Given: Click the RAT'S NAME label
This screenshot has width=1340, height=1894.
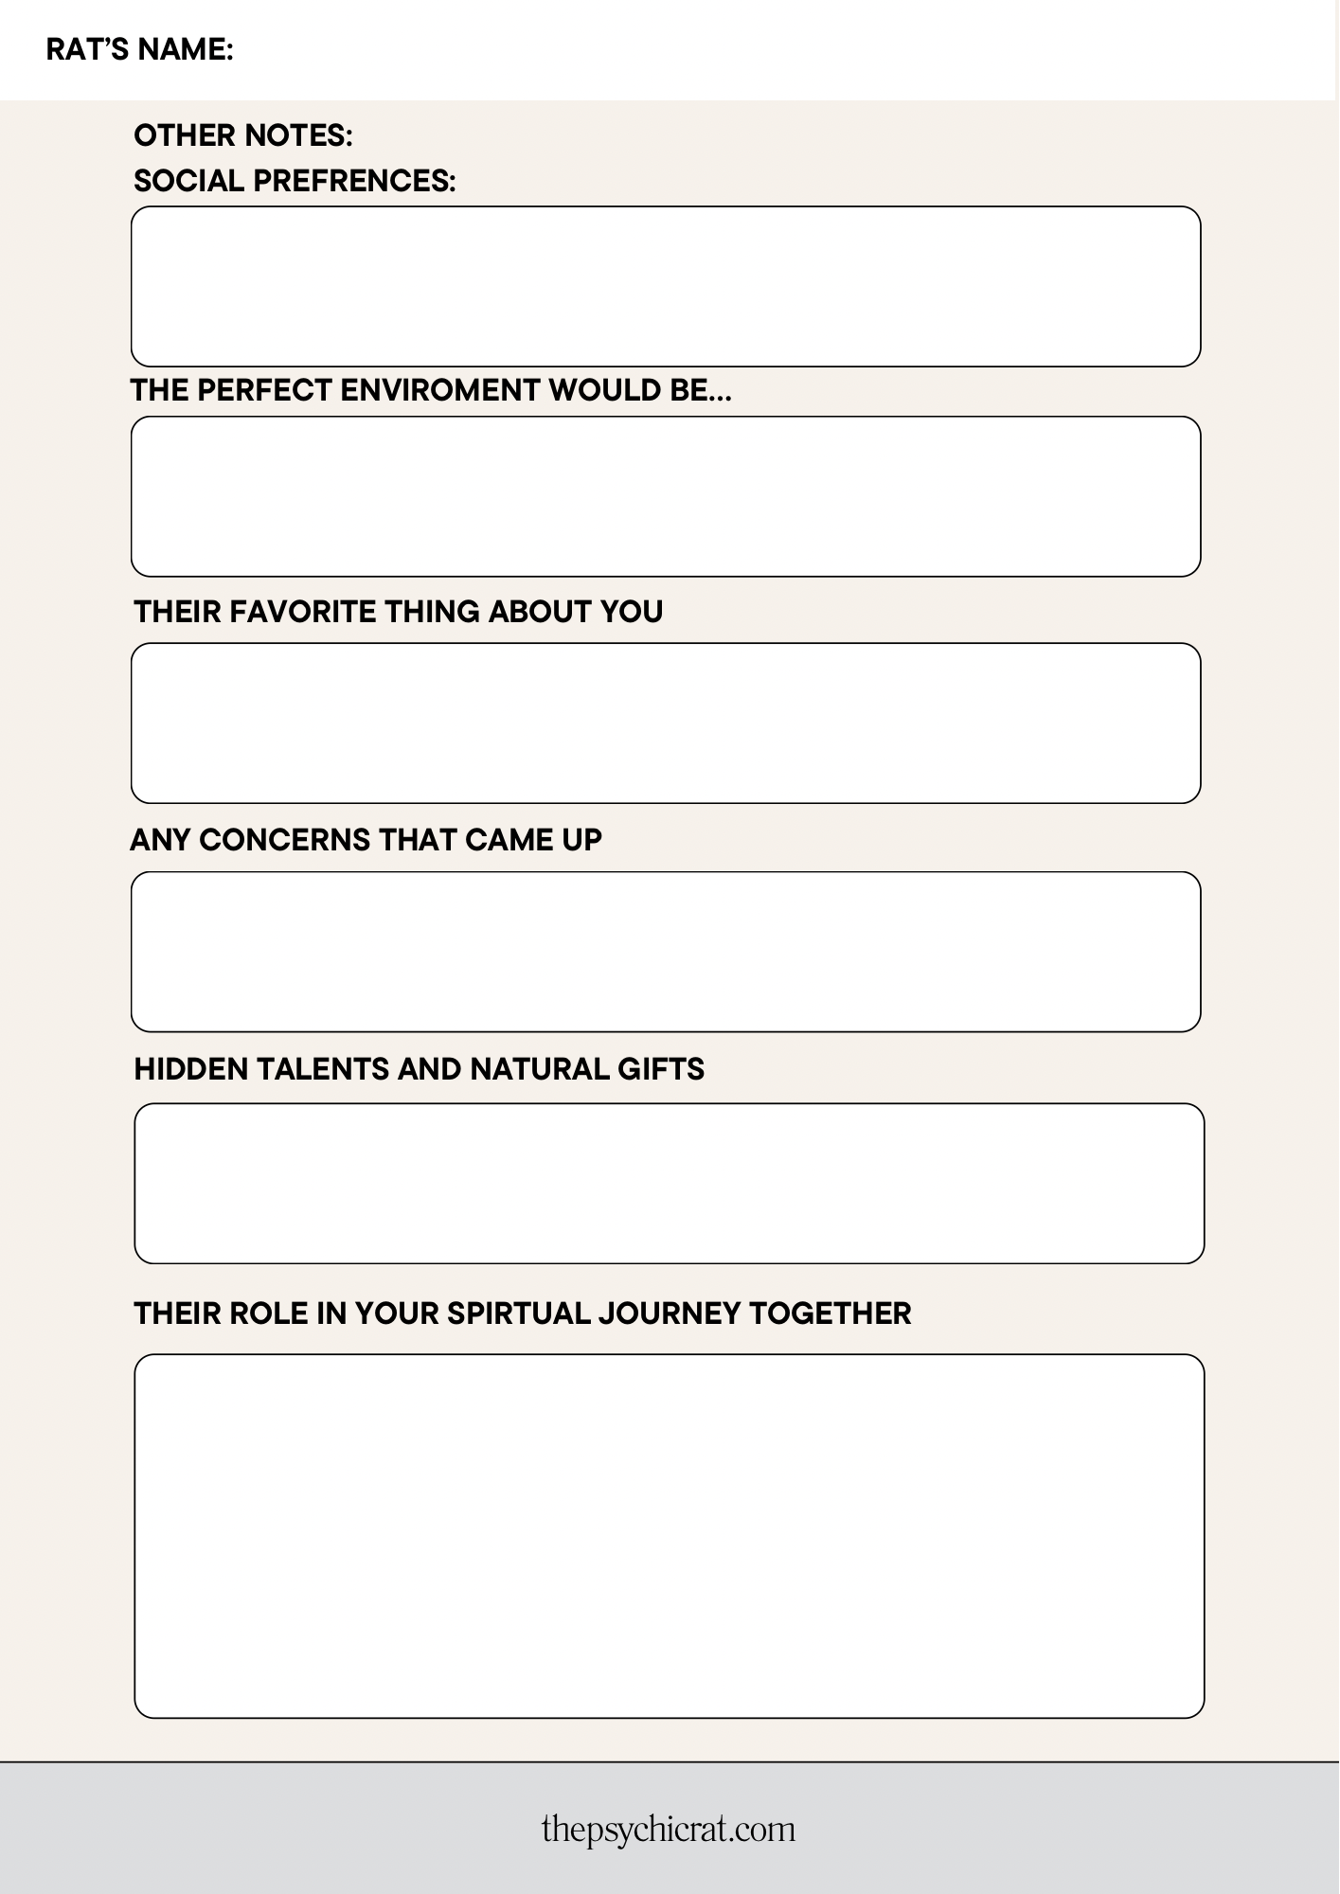Looking at the screenshot, I should pos(139,49).
